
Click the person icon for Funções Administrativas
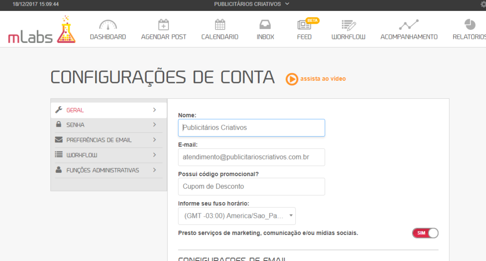point(58,169)
